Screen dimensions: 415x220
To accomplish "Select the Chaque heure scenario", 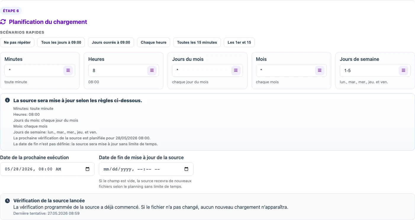I will click(154, 42).
